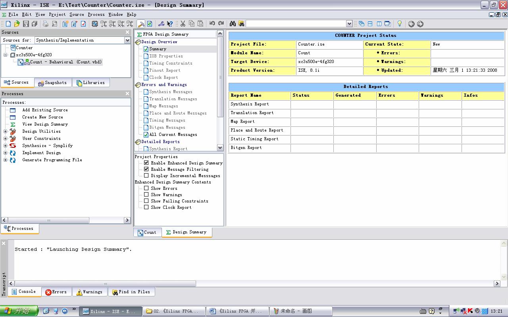Uncheck Enable Enhanced Design Summary
This screenshot has width=508, height=317.
click(146, 163)
